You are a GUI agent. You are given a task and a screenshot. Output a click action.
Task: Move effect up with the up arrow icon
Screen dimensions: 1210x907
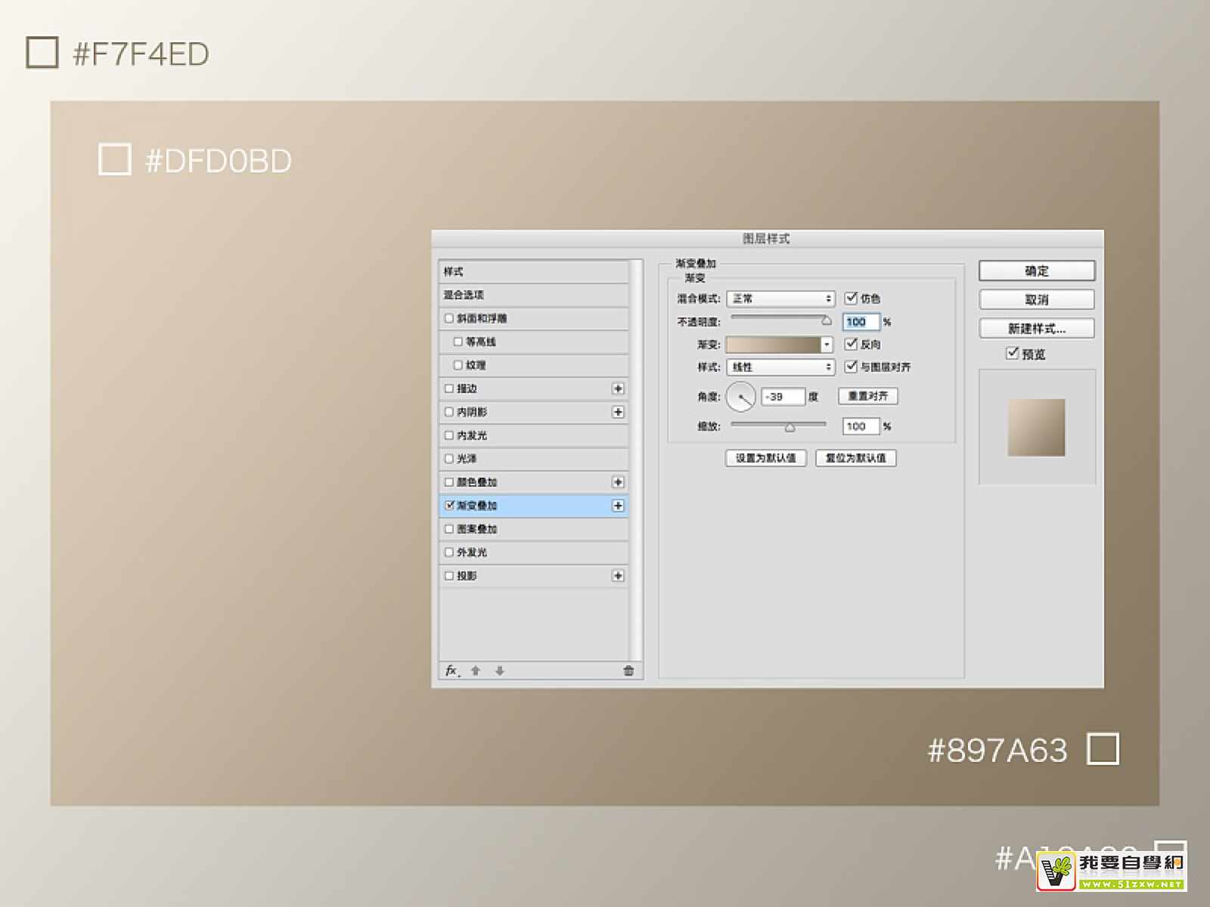click(x=476, y=670)
